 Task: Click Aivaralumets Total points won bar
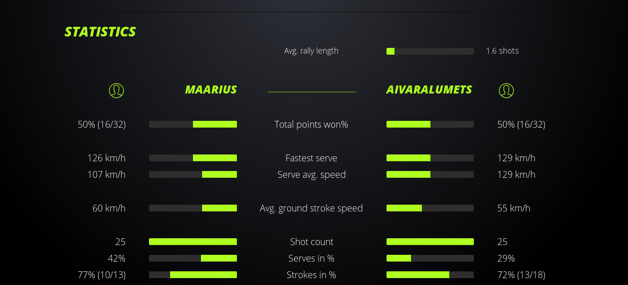tap(430, 124)
